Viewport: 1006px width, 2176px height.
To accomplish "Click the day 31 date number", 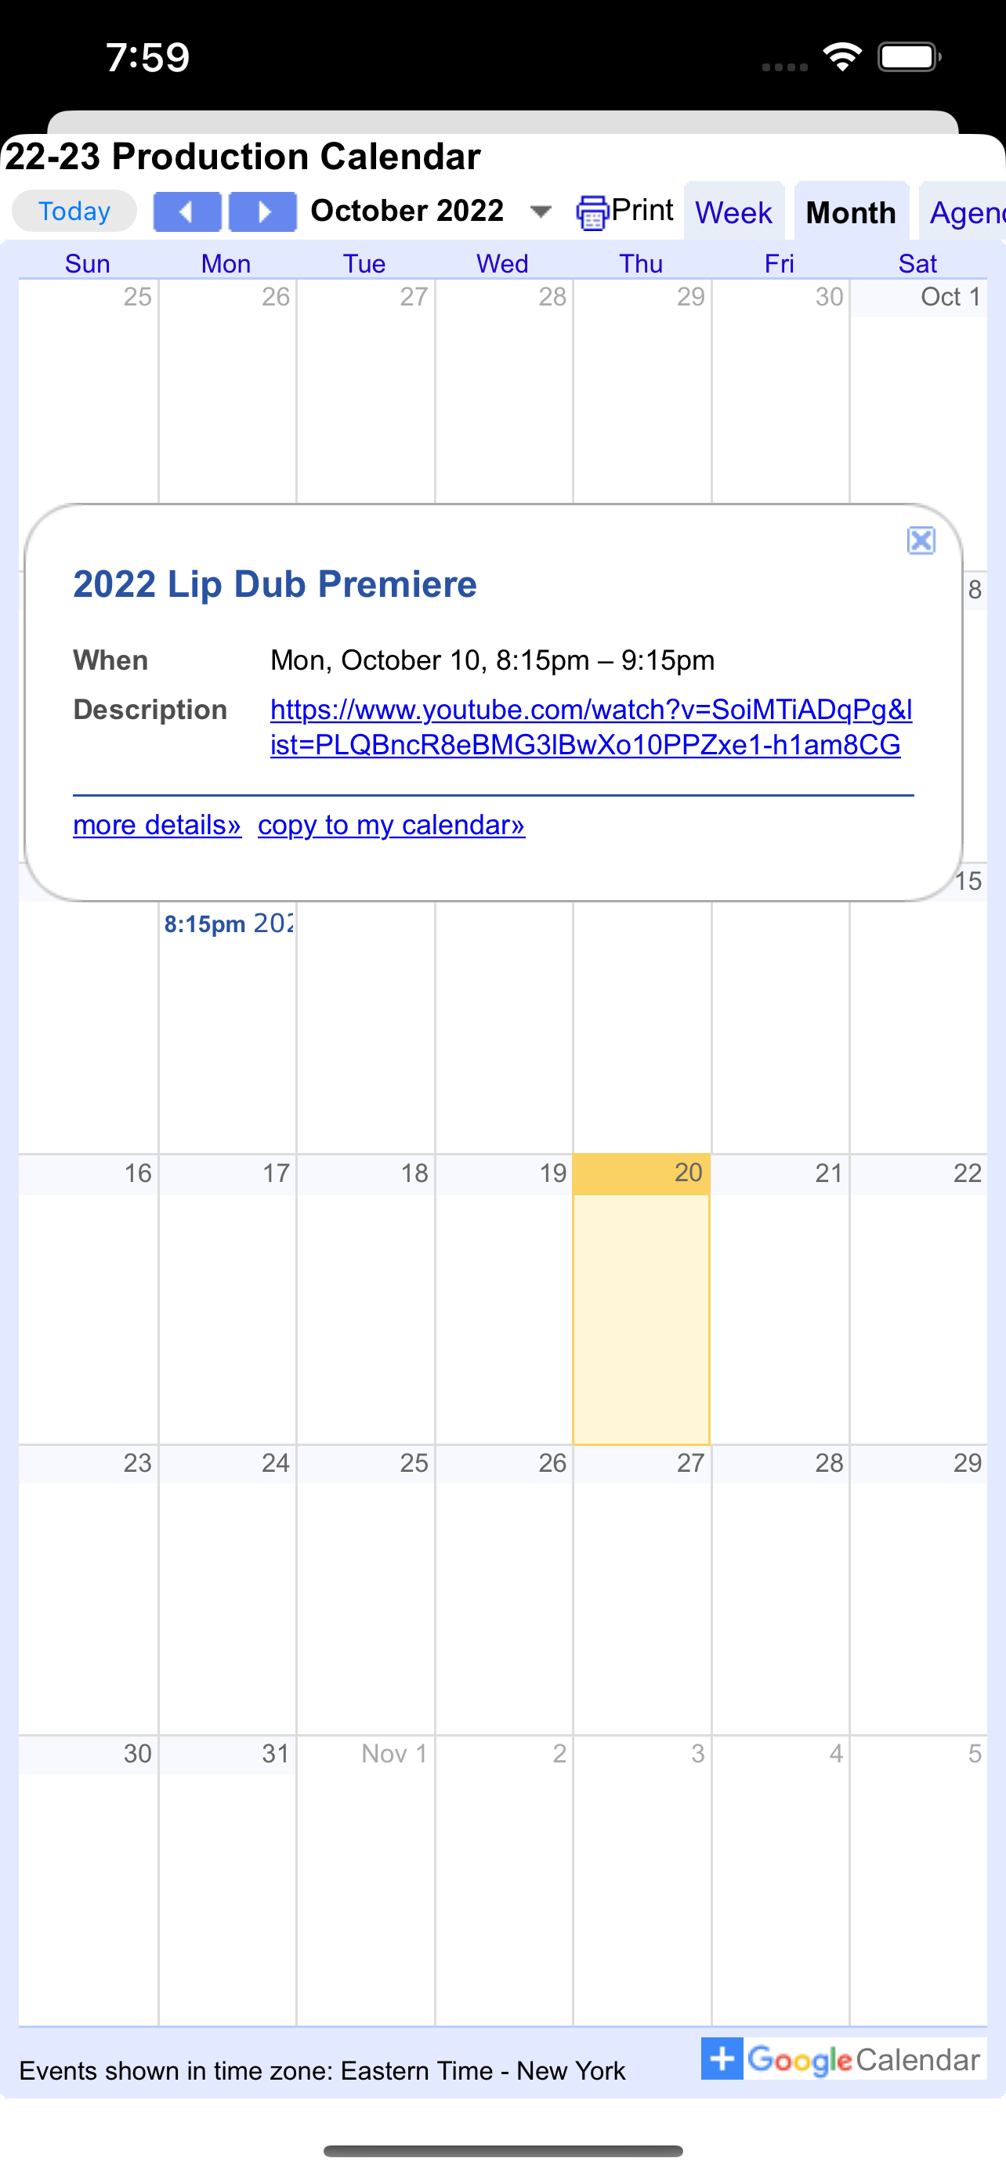I will tap(275, 1754).
